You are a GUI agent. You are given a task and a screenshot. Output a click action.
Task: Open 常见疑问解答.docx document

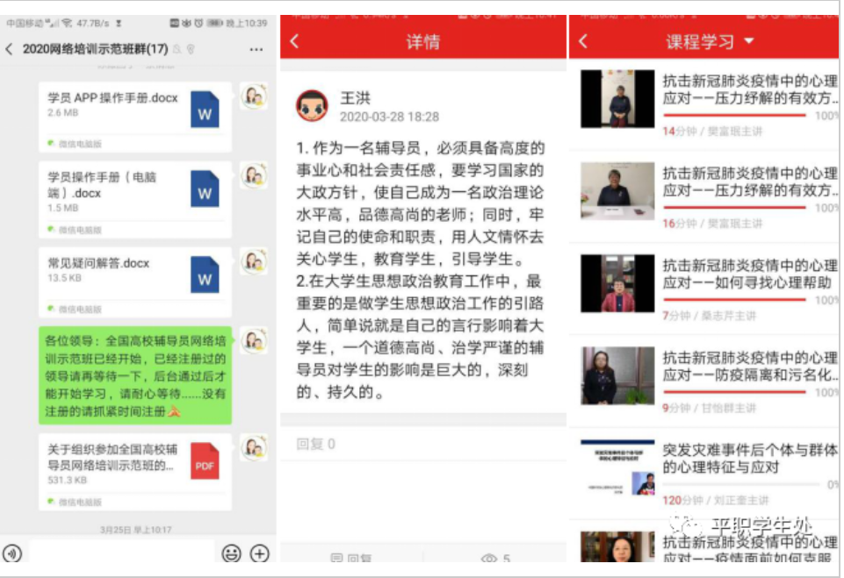pyautogui.click(x=134, y=278)
